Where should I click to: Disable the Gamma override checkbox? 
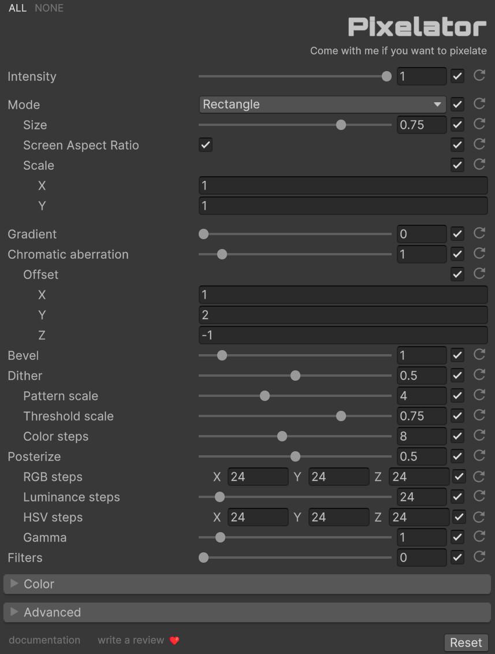[457, 537]
